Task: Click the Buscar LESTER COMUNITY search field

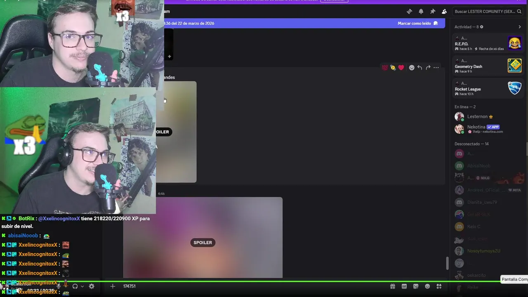Action: (x=488, y=12)
